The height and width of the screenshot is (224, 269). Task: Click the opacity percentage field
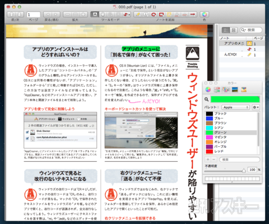click(252, 170)
